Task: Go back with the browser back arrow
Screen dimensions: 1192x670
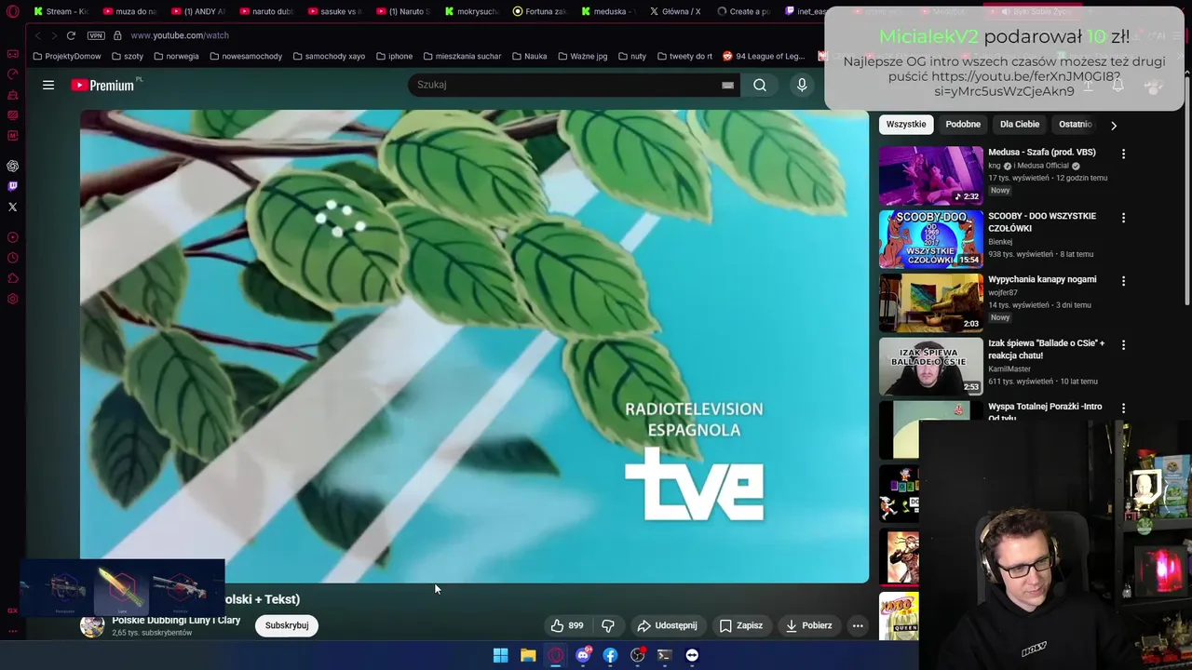Action: pyautogui.click(x=38, y=35)
